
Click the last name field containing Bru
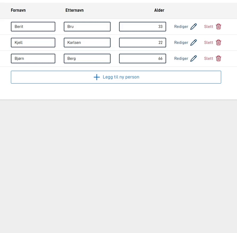pos(87,27)
